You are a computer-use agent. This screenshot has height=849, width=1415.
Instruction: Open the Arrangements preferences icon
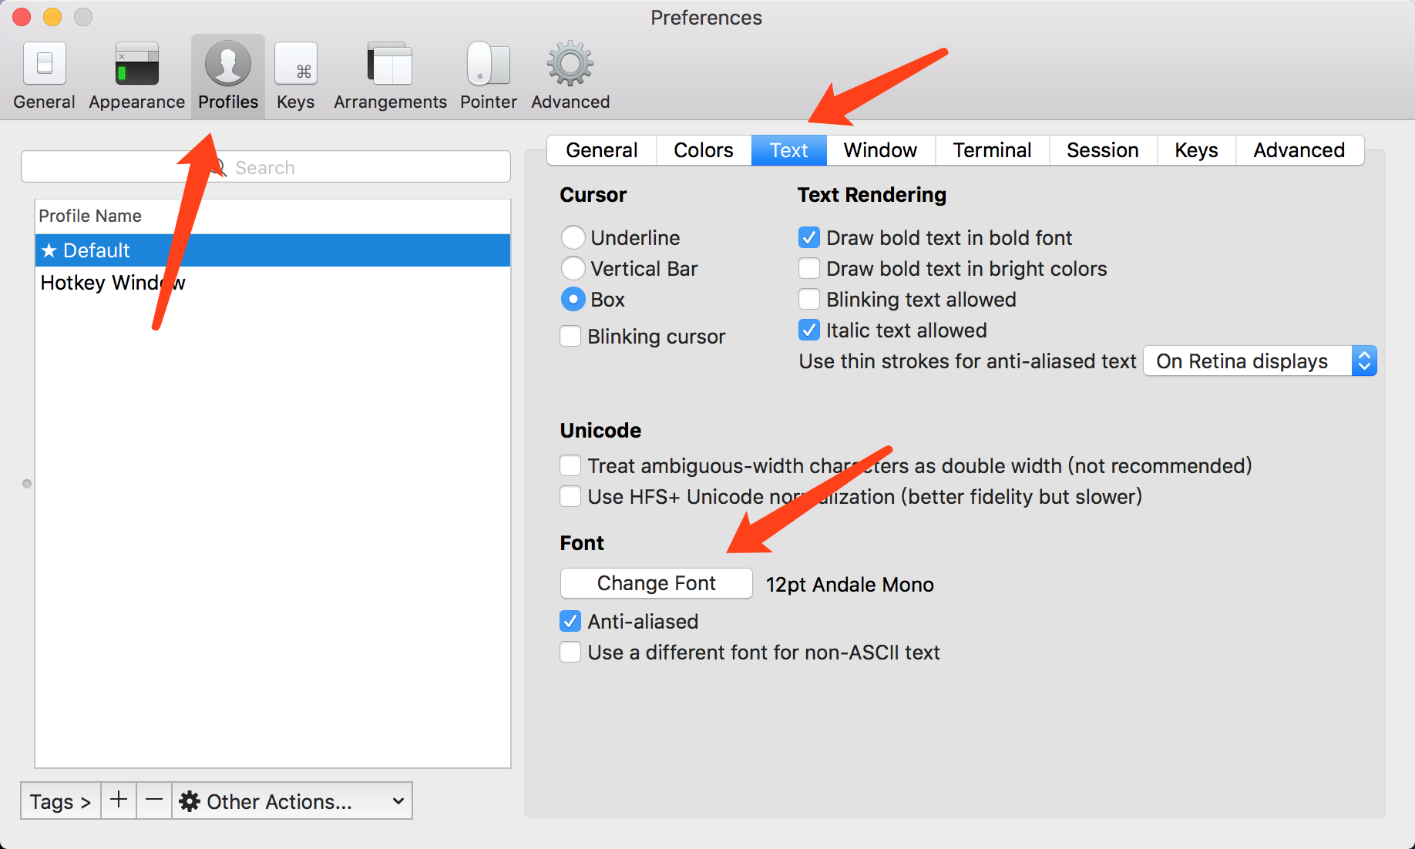390,65
